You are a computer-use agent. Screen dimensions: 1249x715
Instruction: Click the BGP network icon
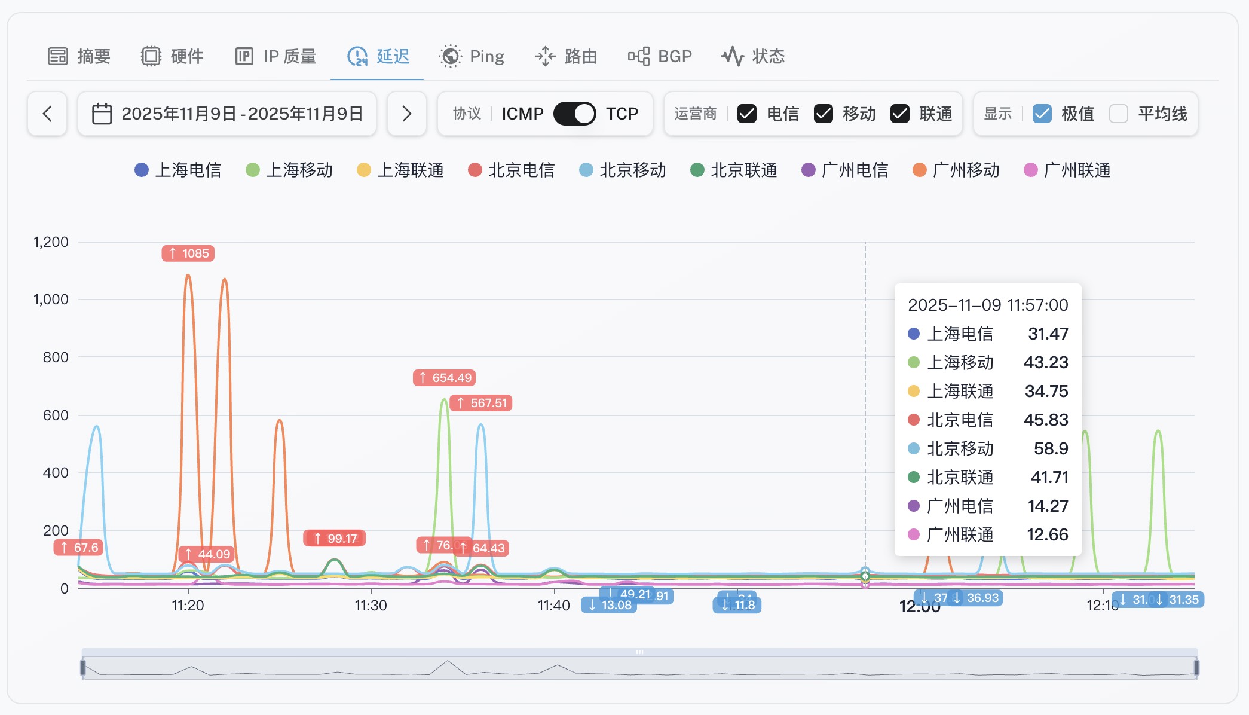tap(638, 56)
